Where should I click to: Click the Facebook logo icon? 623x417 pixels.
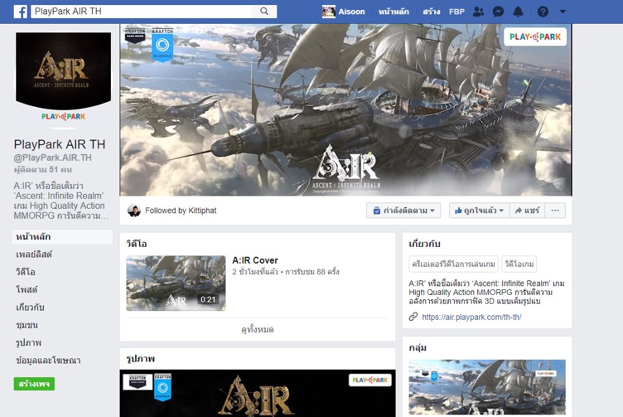click(20, 11)
